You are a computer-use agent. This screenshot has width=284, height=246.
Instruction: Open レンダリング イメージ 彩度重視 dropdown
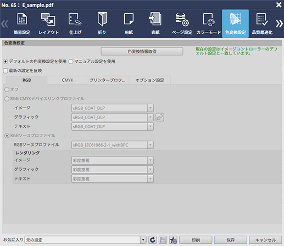pos(113,160)
